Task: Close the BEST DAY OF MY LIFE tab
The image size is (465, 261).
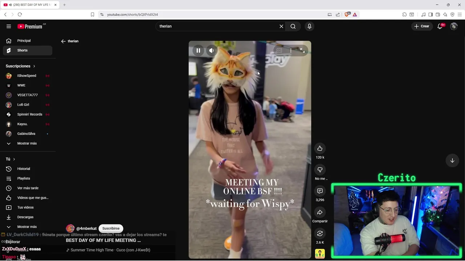Action: pos(56,5)
